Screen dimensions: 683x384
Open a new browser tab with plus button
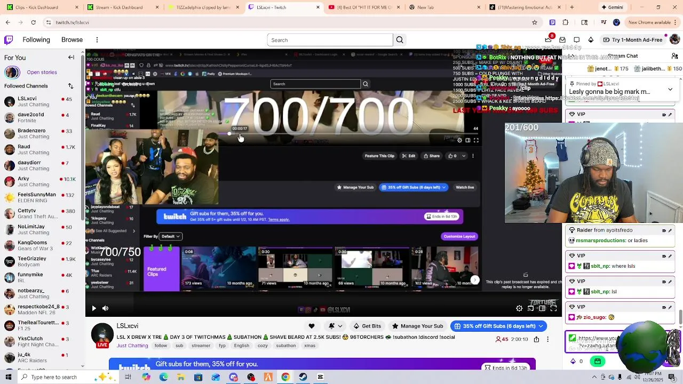coord(572,7)
